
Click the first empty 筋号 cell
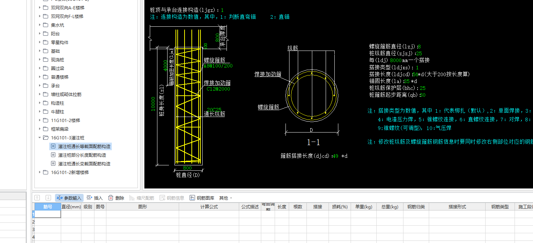pos(48,214)
